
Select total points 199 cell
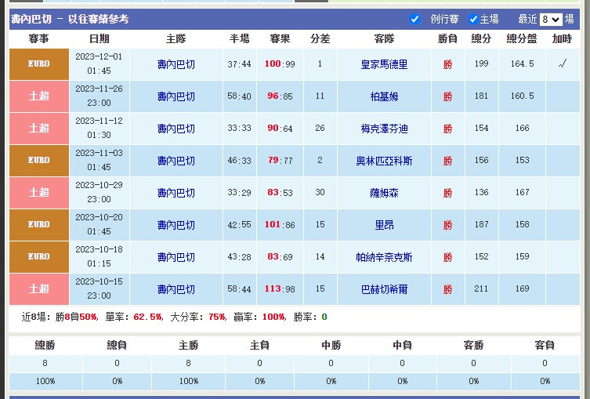pyautogui.click(x=482, y=64)
